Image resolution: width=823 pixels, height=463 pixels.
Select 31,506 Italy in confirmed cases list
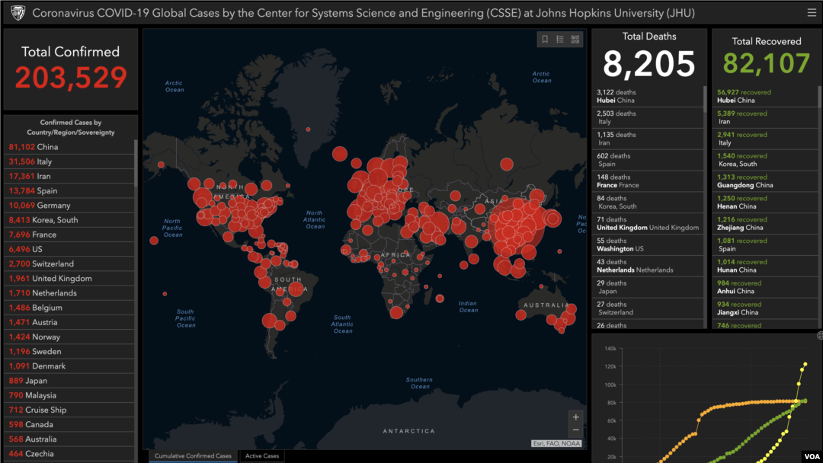coord(69,161)
